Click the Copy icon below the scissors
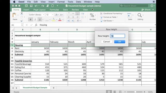Screen dimensions: 166x93 22,17
